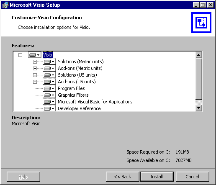216x185 pixels.
Task: Expand the Solutions (US units) node
Action: coord(35,75)
